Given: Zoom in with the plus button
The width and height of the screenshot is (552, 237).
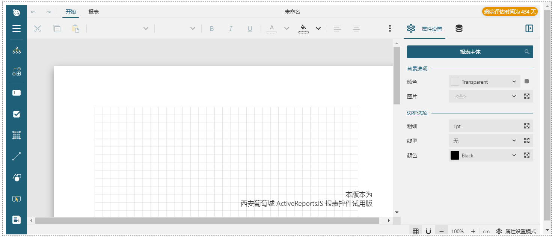Looking at the screenshot, I should pos(473,231).
